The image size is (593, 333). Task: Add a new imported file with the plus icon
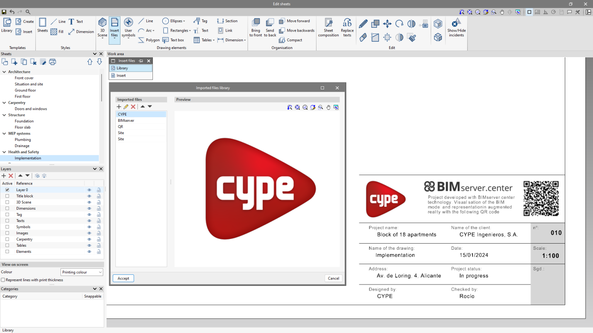[x=119, y=106]
